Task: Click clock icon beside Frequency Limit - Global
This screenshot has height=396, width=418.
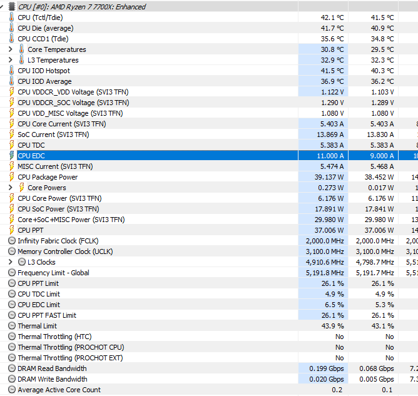Action: [12, 273]
